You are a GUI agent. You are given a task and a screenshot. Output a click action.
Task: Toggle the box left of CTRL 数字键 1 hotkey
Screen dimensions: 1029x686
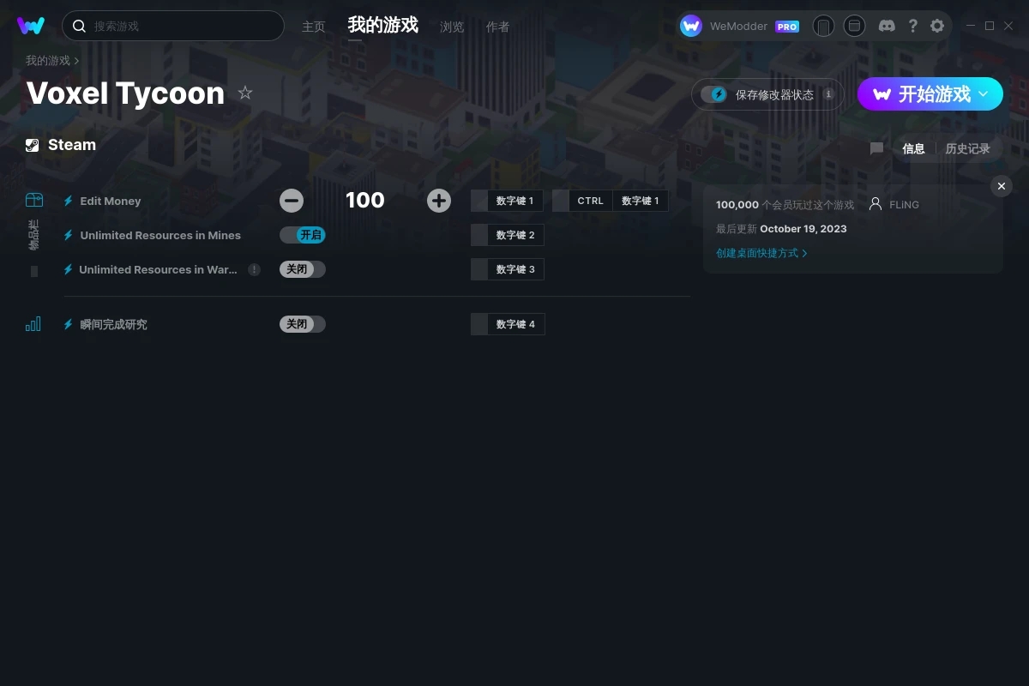pyautogui.click(x=561, y=201)
